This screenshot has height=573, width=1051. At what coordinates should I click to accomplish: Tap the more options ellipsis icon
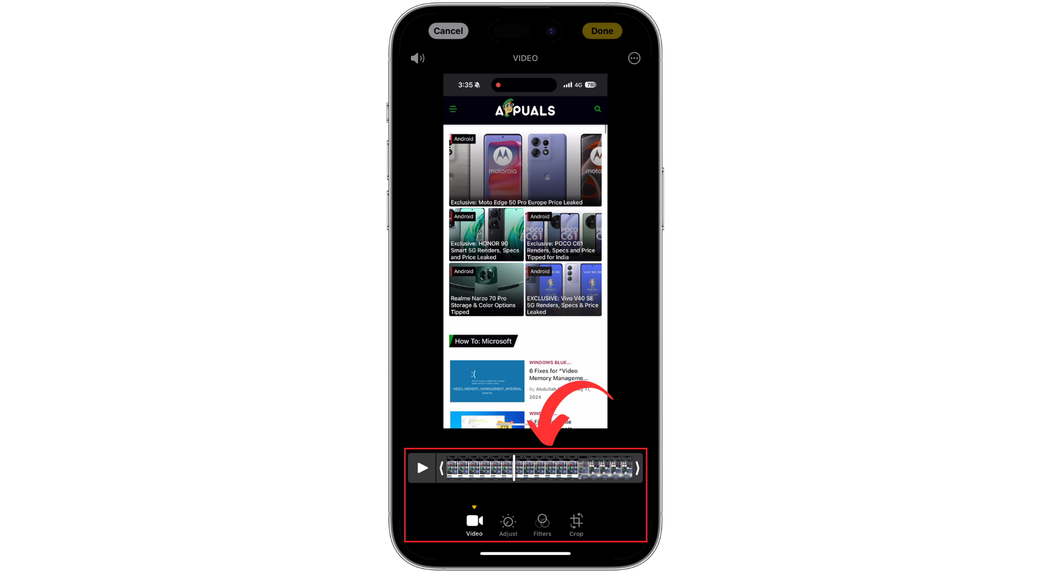coord(634,58)
